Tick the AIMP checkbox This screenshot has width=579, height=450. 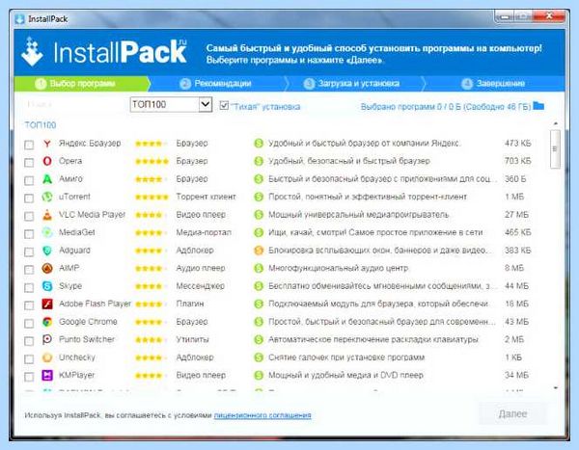[x=29, y=270]
